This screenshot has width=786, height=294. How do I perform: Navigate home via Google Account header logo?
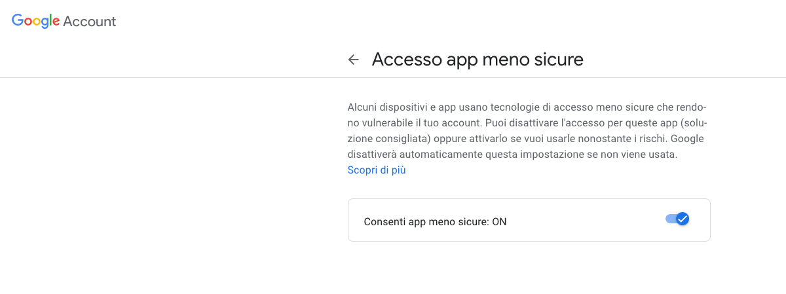64,21
